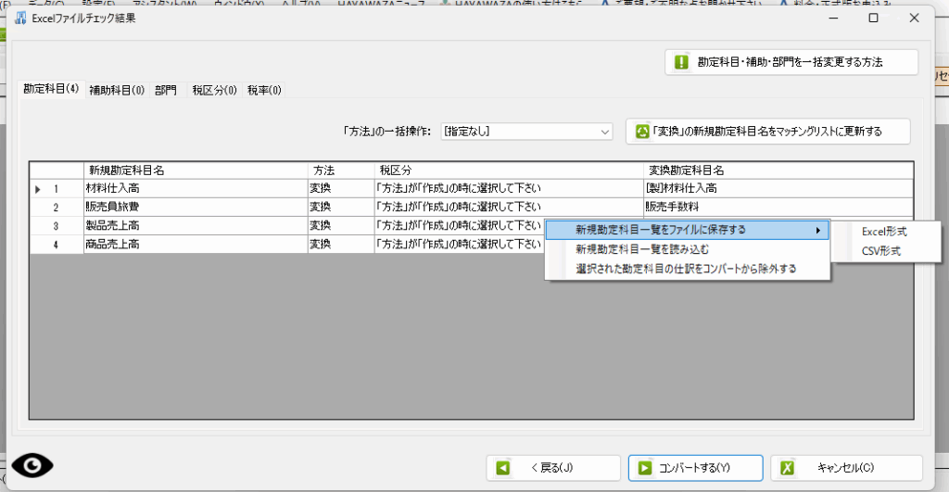Switch to the 部門 tab

click(x=166, y=90)
